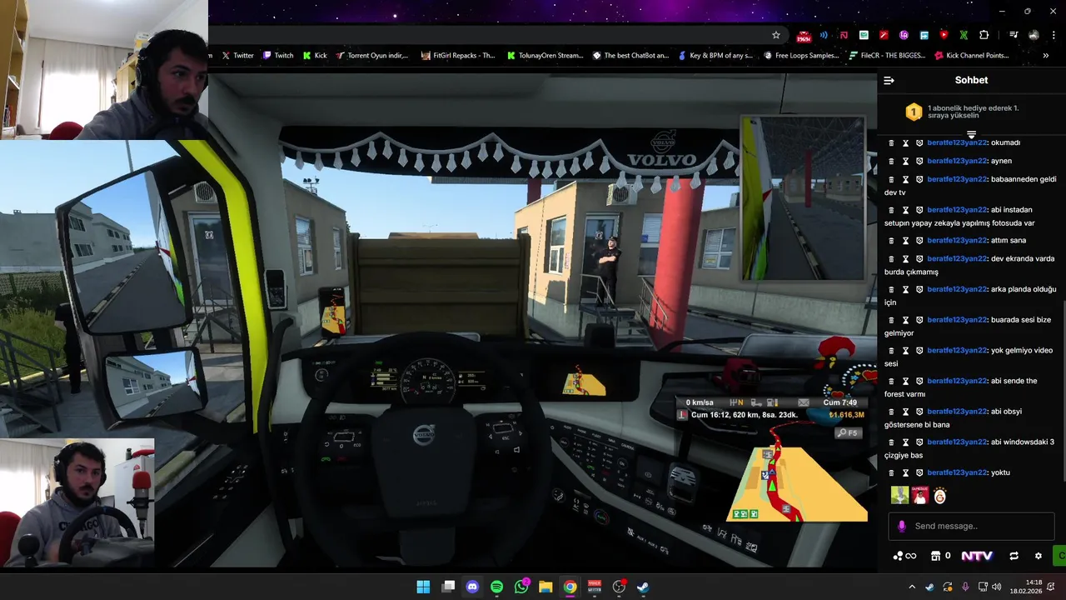Open the Key & BPM bookmark
This screenshot has width=1066, height=600.
715,56
